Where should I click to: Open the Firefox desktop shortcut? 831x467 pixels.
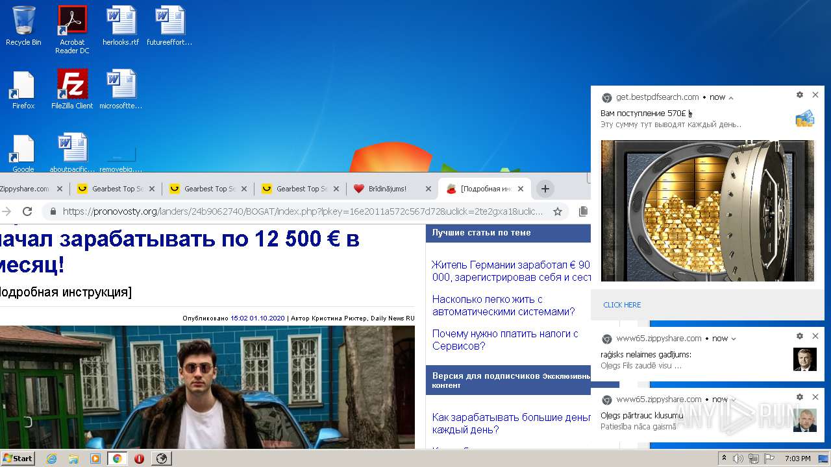[x=23, y=90]
